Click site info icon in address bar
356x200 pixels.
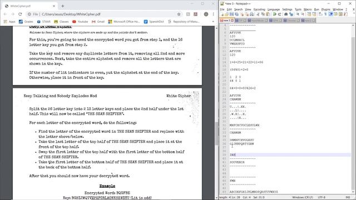tap(29, 14)
